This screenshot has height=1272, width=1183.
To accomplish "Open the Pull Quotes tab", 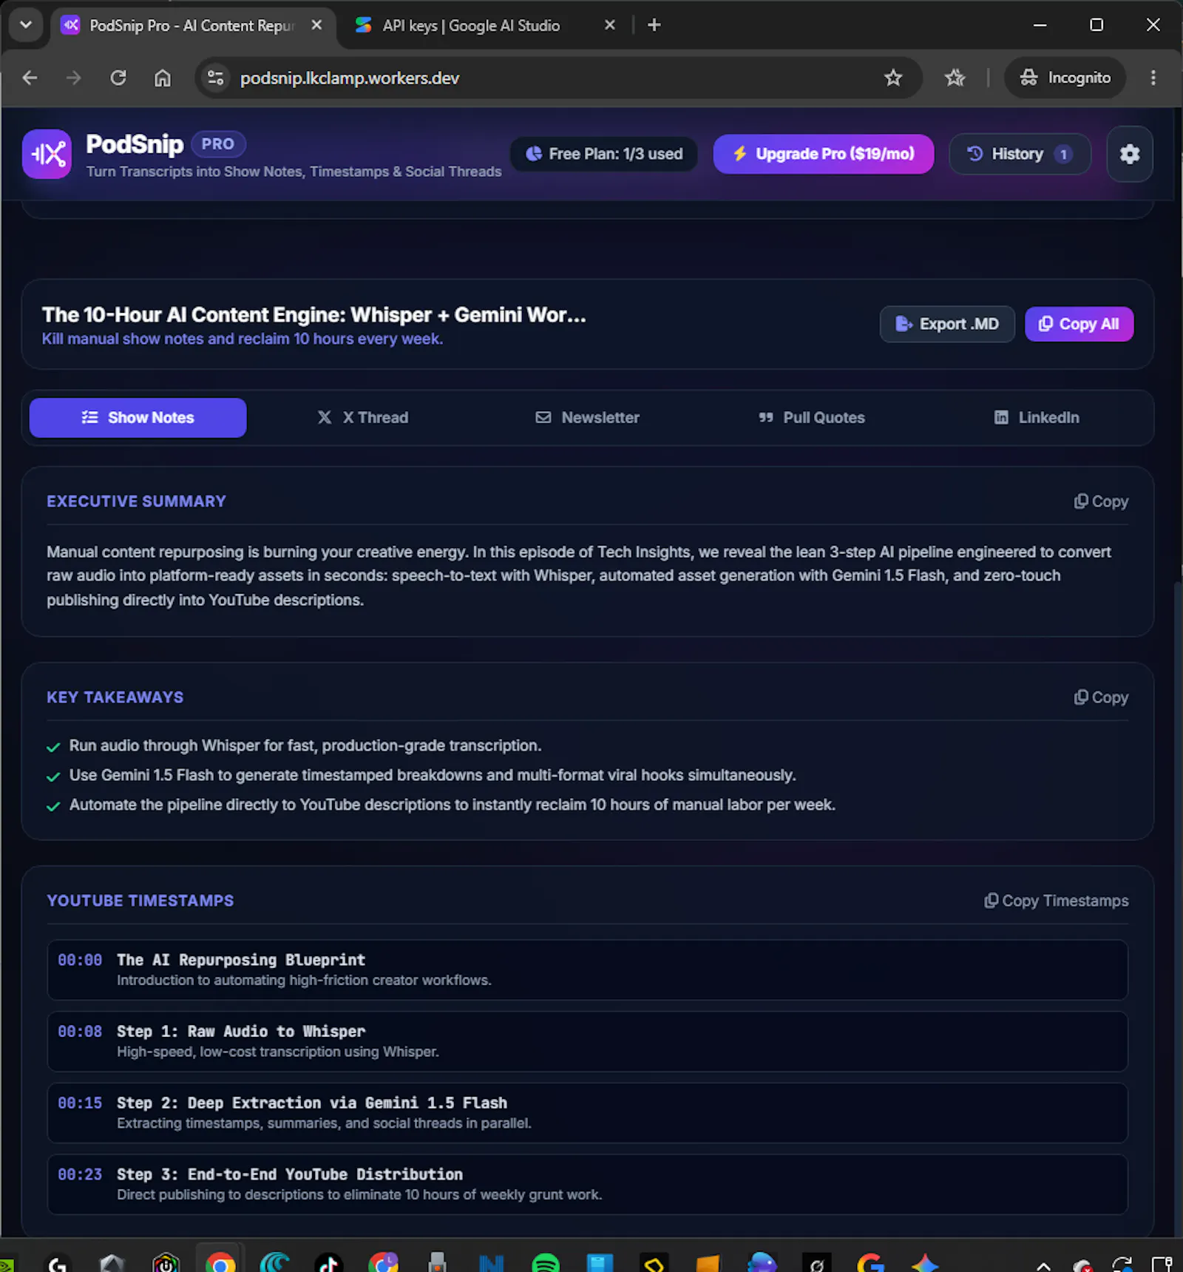I will click(x=812, y=418).
